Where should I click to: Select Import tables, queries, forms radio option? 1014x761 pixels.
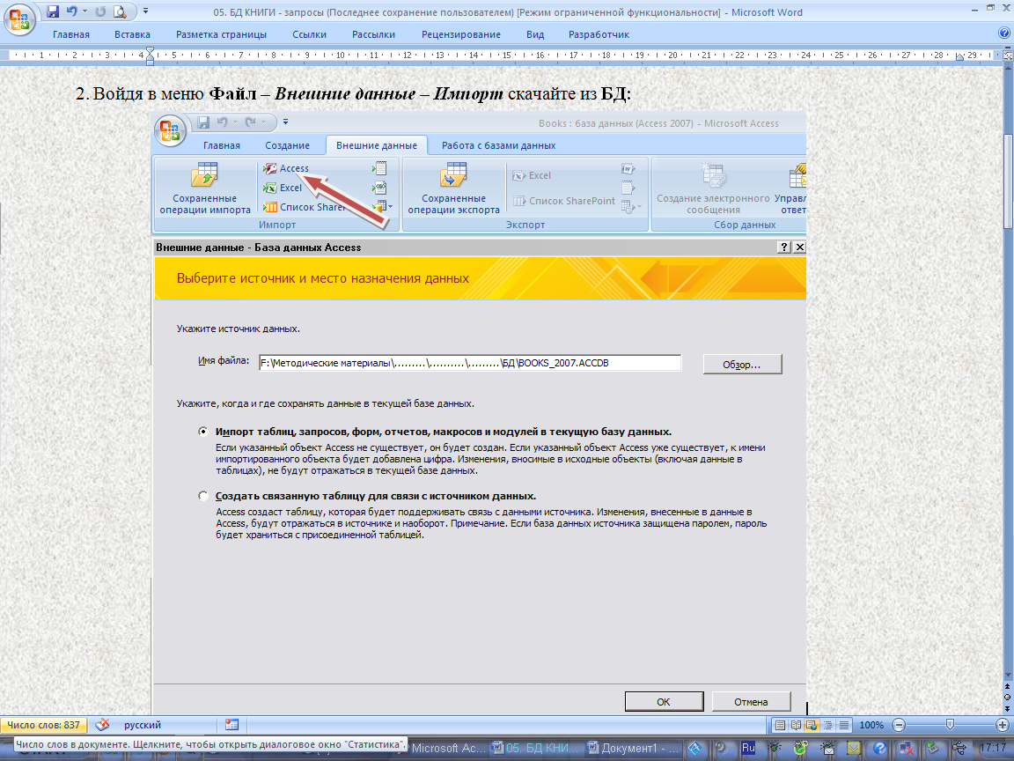tap(203, 432)
